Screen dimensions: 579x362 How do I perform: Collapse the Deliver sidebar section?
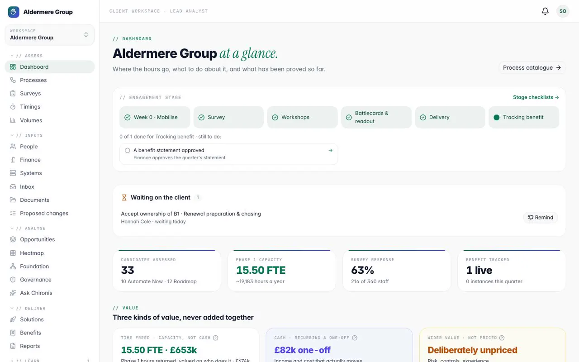coord(28,309)
